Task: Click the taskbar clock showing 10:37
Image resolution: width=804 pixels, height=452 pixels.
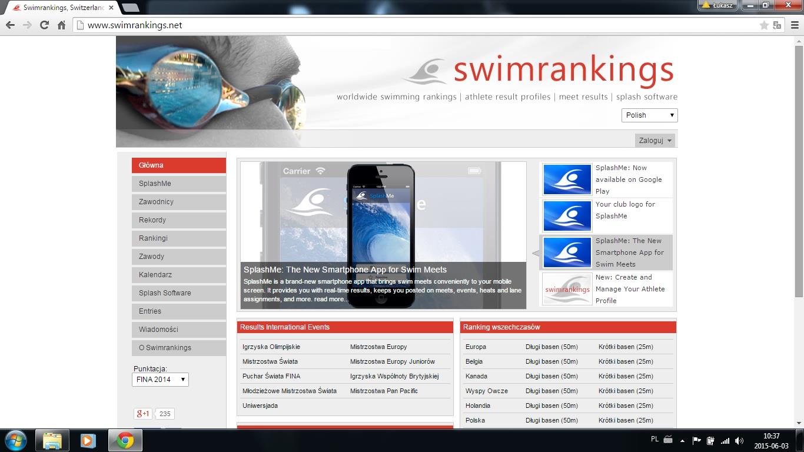Action: [771, 441]
